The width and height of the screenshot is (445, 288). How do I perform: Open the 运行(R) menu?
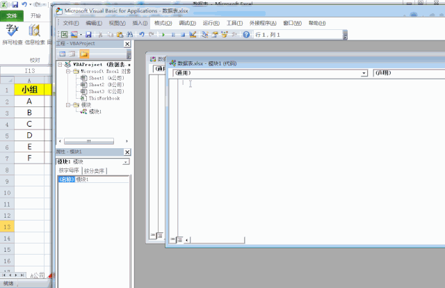pos(211,23)
